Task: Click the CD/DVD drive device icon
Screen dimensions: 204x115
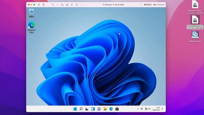Action: pos(67,5)
